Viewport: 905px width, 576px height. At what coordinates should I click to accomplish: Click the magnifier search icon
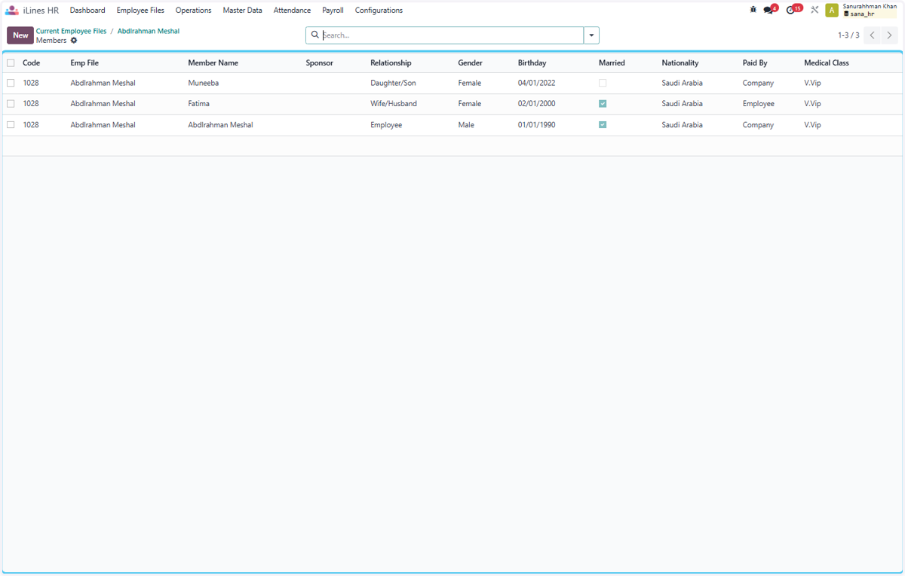tap(315, 35)
